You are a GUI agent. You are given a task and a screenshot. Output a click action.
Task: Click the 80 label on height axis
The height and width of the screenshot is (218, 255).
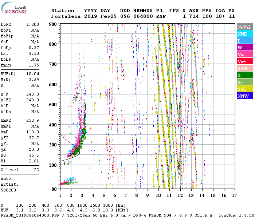point(54,189)
